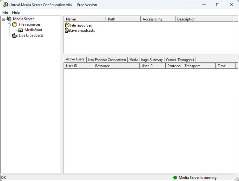Click the OK status bar text
The width and height of the screenshot is (239, 181).
click(x=4, y=177)
